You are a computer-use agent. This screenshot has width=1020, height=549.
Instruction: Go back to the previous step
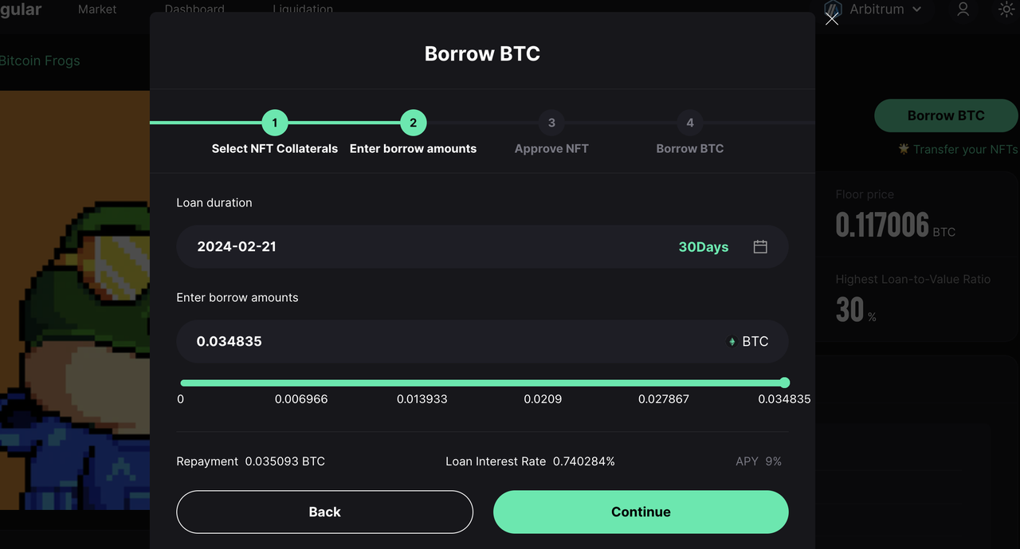[324, 512]
